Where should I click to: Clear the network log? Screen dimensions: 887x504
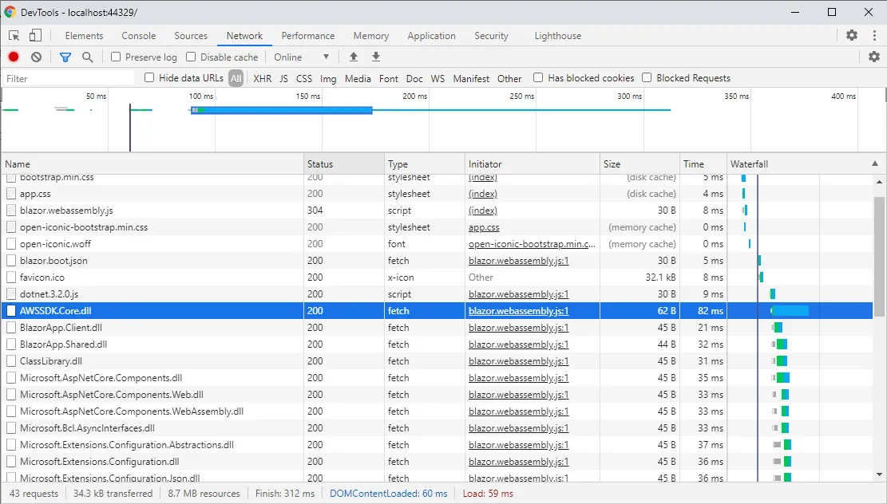[x=36, y=57]
